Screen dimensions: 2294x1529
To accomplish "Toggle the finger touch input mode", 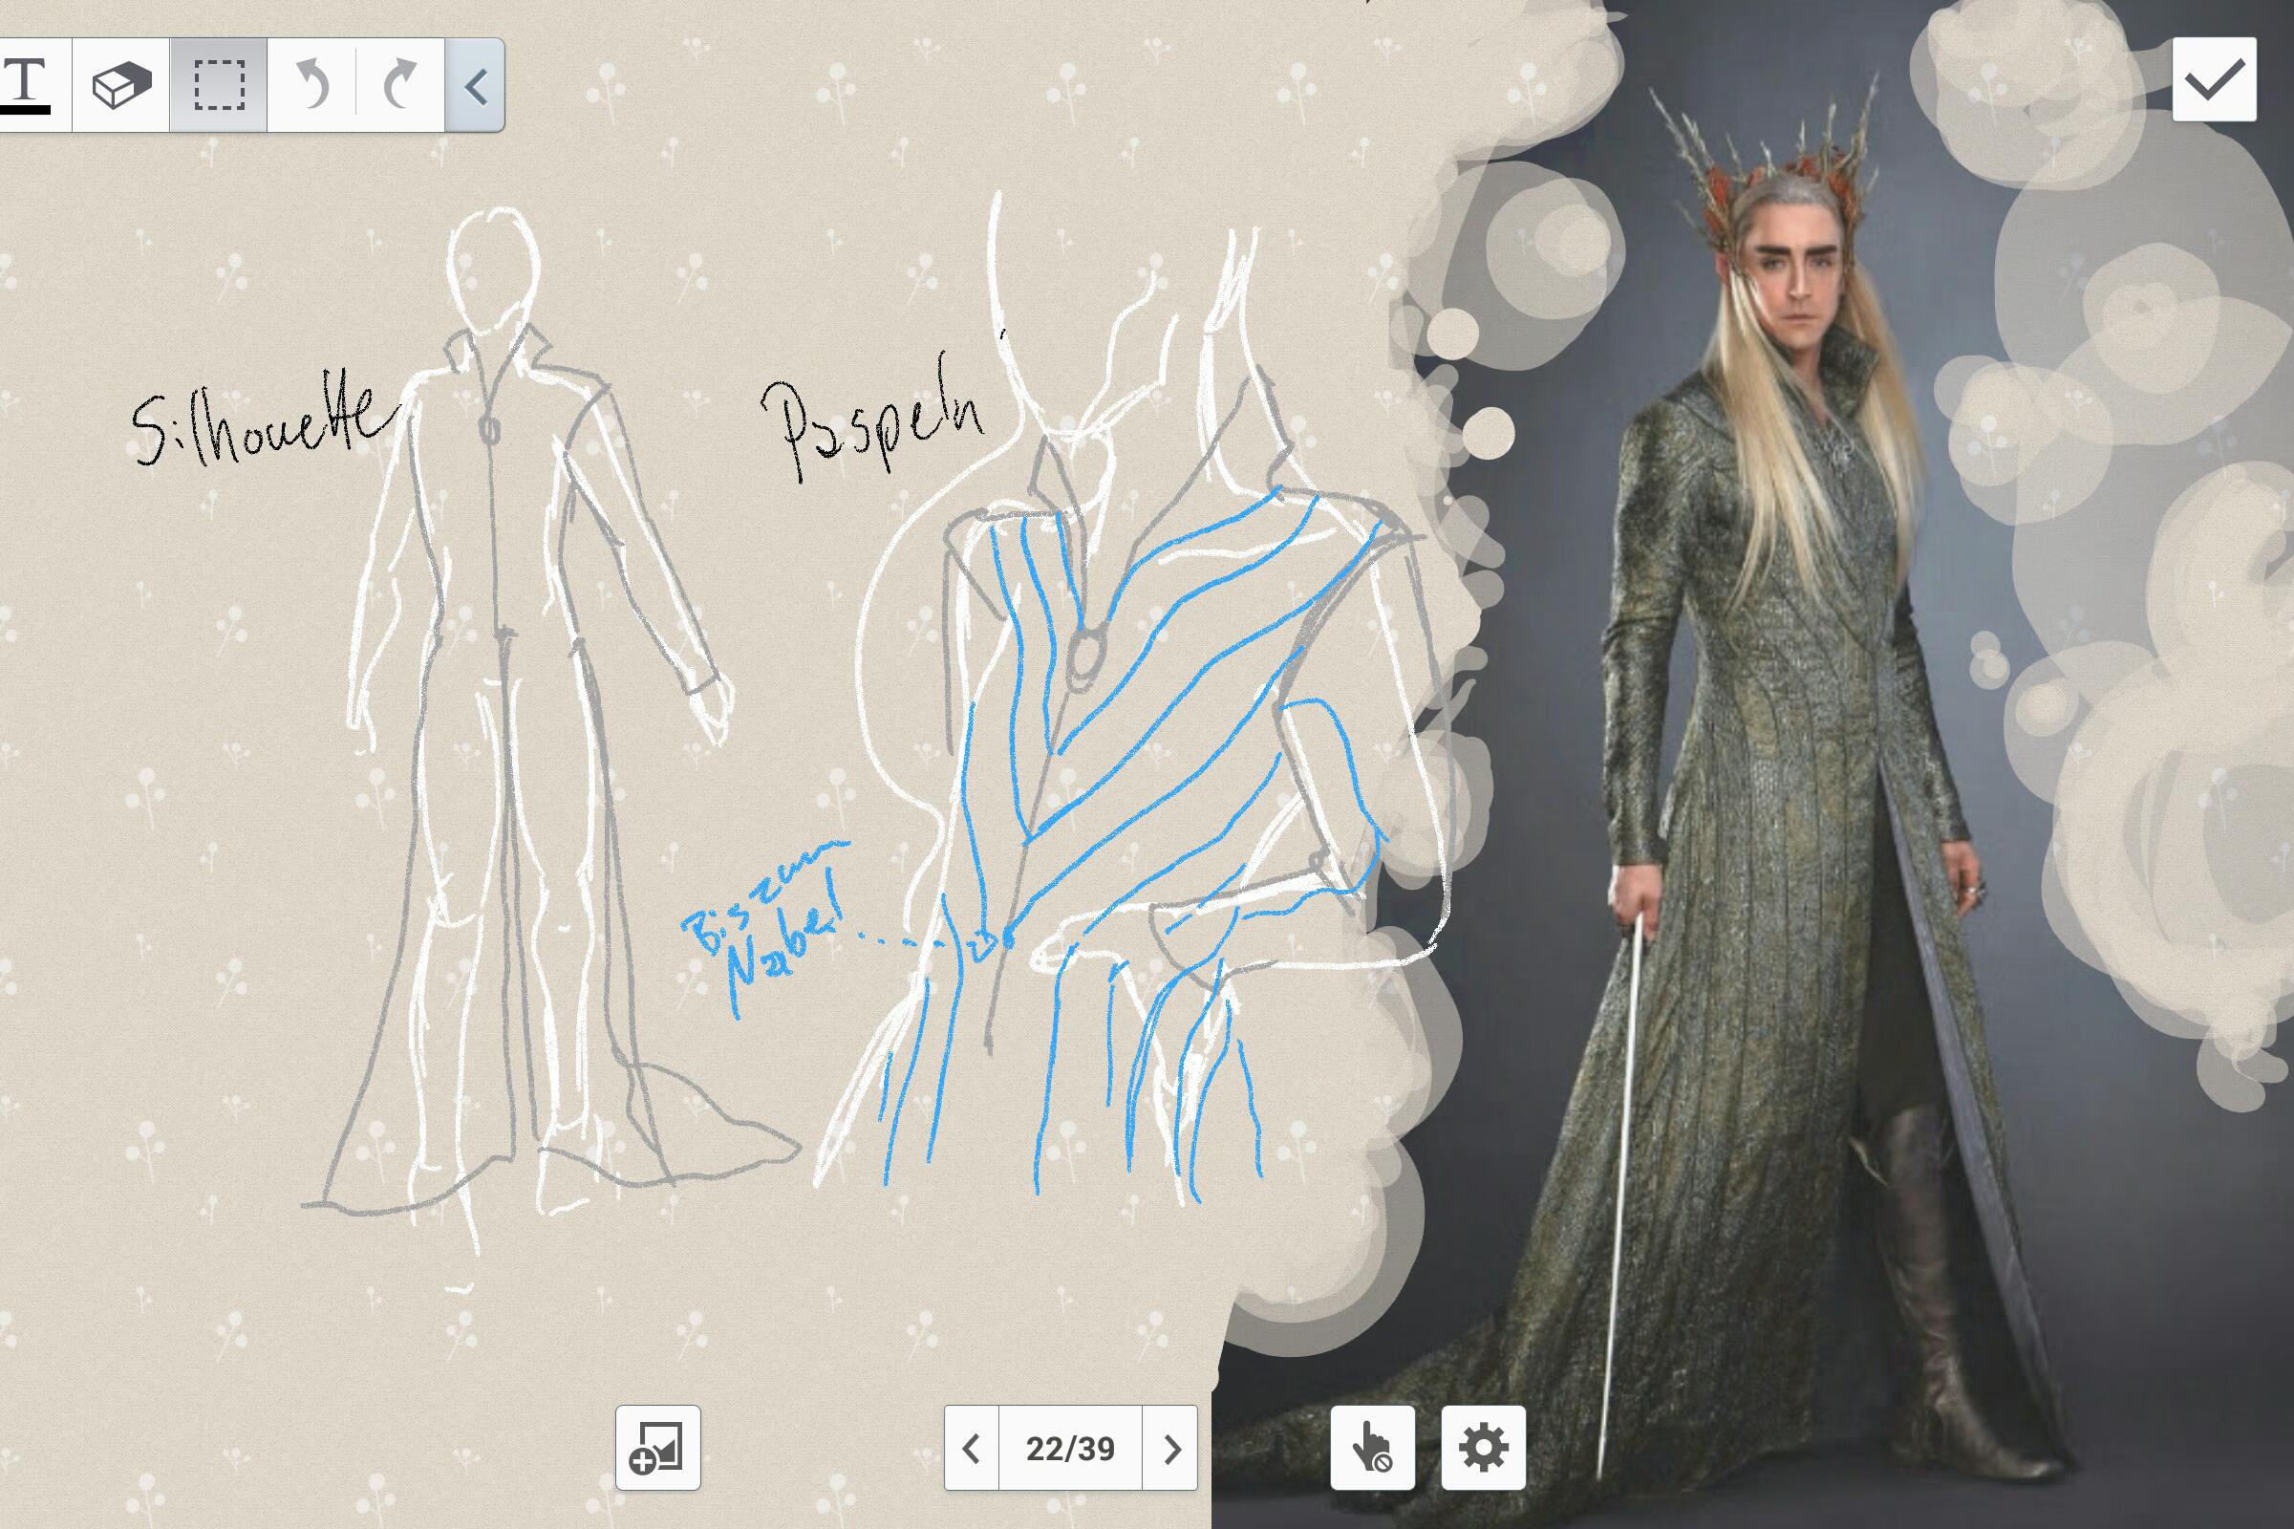I will (1373, 1447).
